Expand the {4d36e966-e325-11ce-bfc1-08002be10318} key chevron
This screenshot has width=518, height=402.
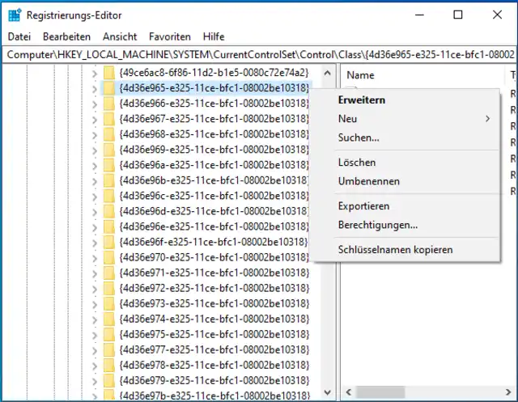click(x=95, y=104)
